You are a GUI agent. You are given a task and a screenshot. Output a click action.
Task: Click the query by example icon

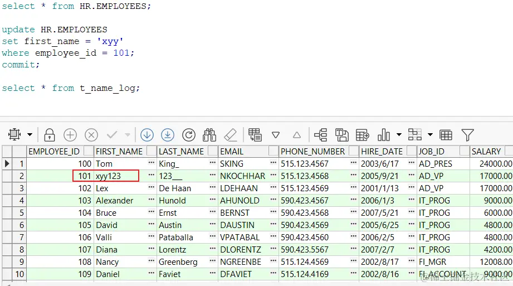pyautogui.click(x=255, y=135)
